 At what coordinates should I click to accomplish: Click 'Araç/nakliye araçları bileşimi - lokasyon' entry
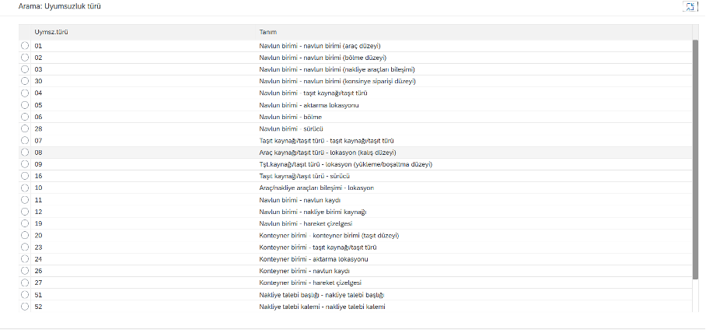(x=316, y=188)
